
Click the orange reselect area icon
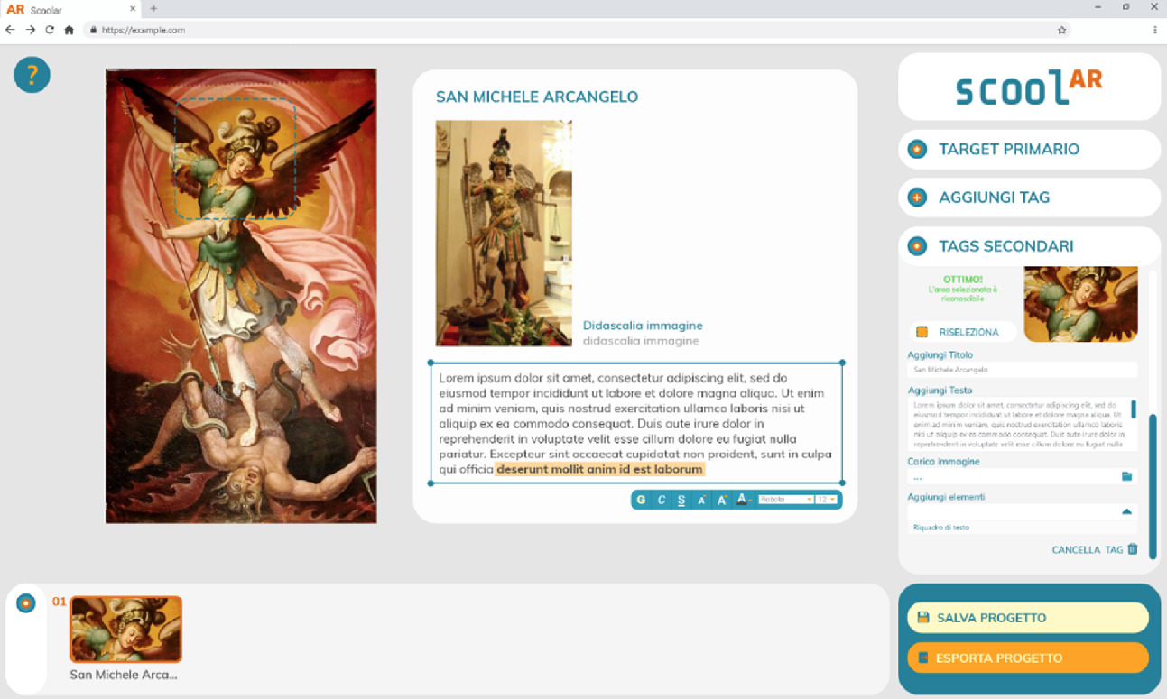click(922, 332)
